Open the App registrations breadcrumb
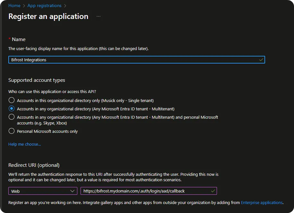 pos(44,5)
